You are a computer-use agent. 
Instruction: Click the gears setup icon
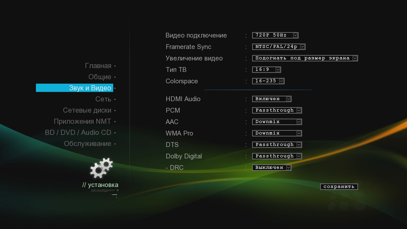click(101, 168)
